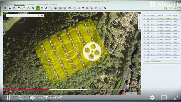This screenshot has height=102, width=181.
Task: Pause the video playback
Action: 9,98
